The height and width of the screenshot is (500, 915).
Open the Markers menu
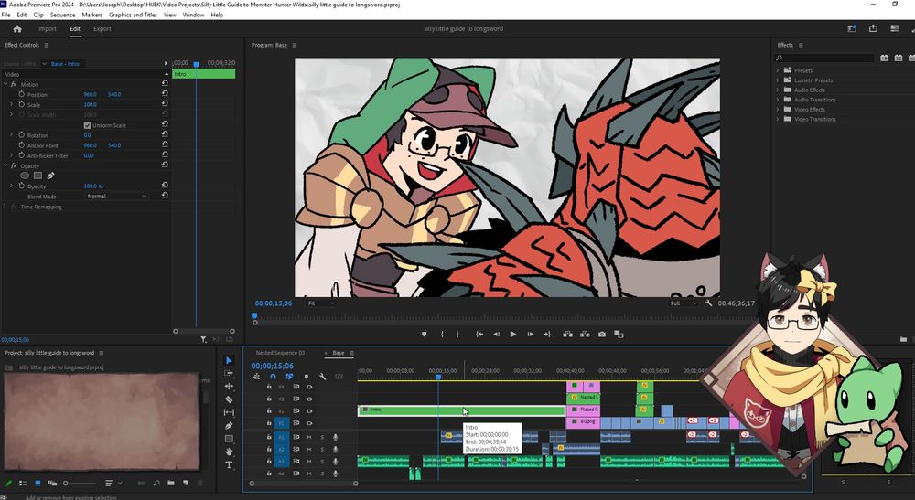pos(91,15)
